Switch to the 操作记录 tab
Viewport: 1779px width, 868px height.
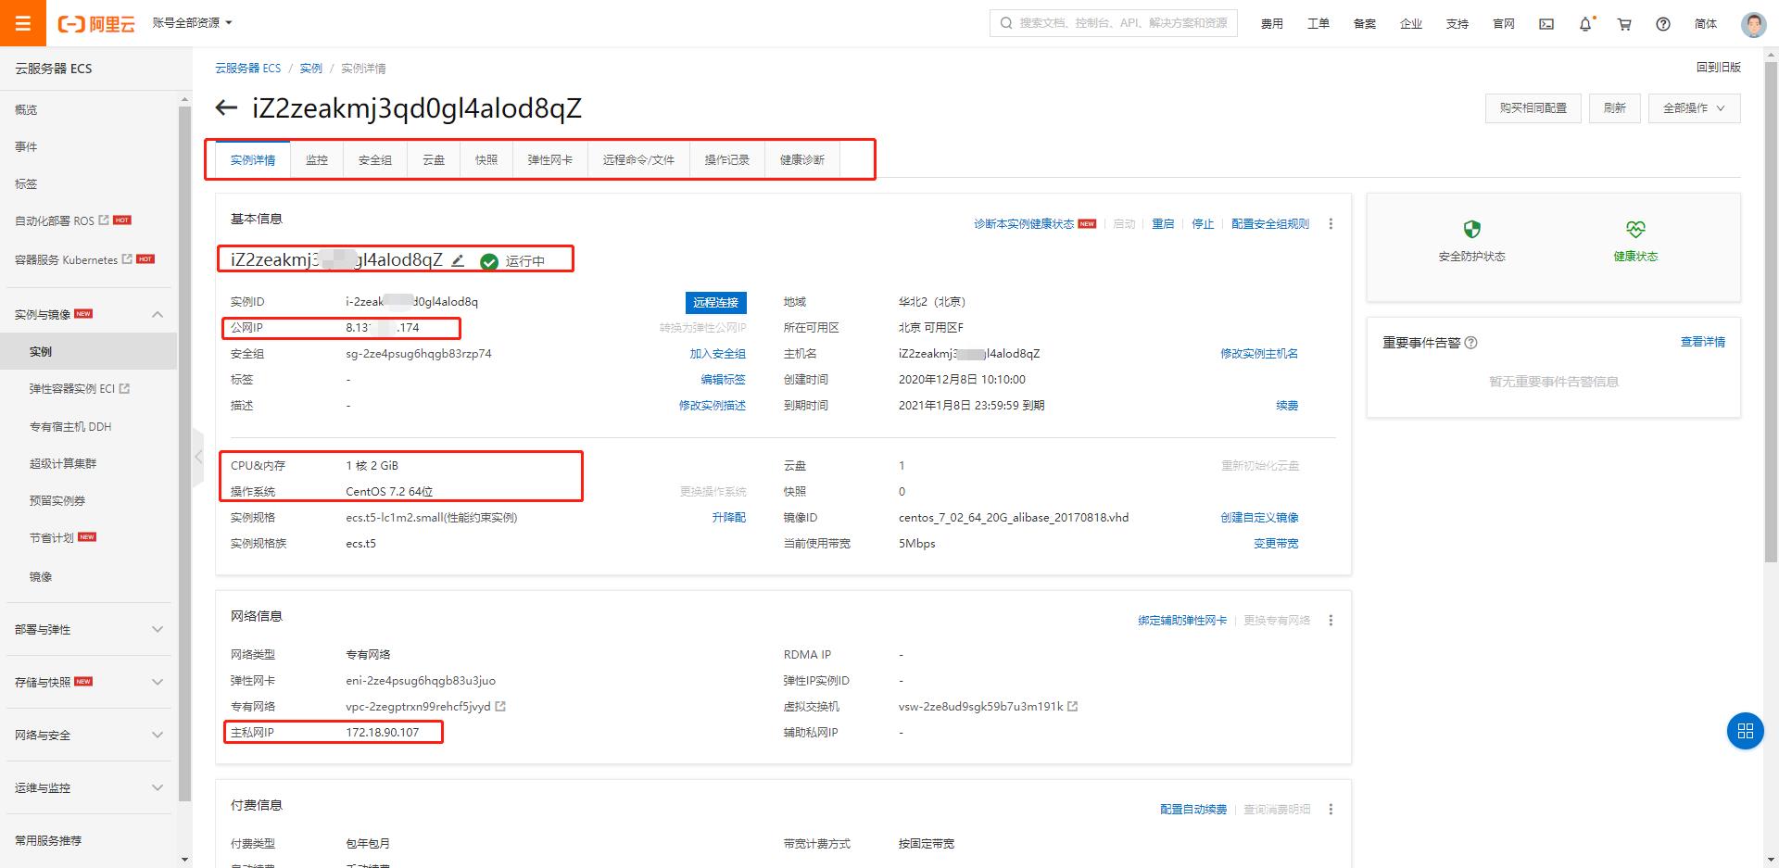727,160
